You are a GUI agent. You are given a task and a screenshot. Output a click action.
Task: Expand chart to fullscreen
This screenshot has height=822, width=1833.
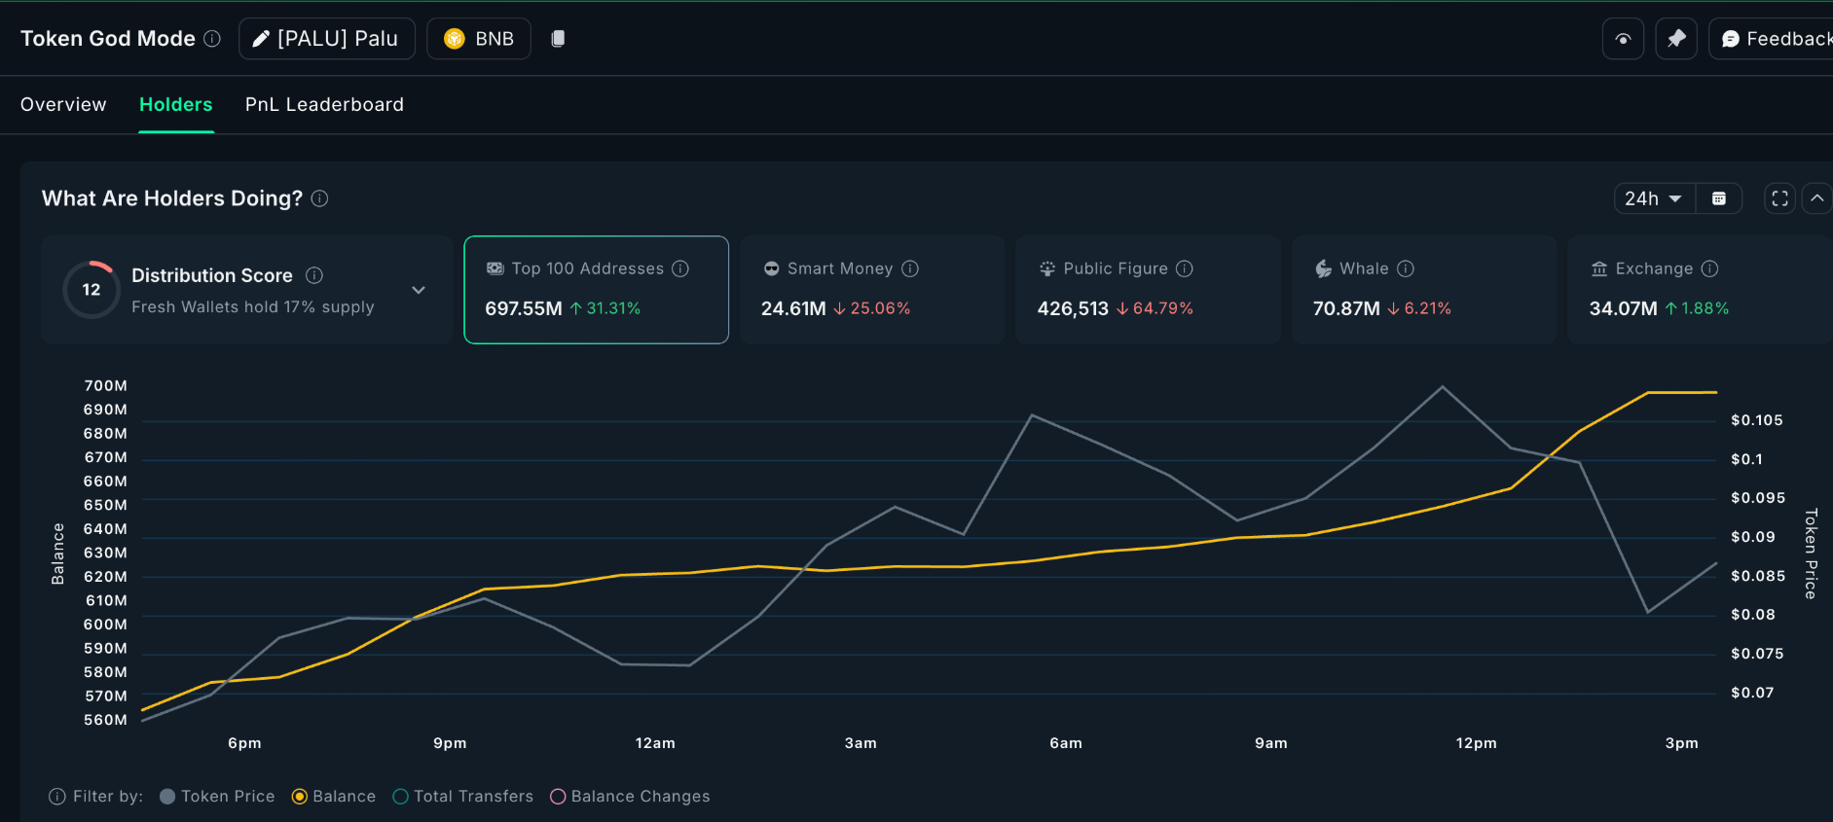(1779, 198)
